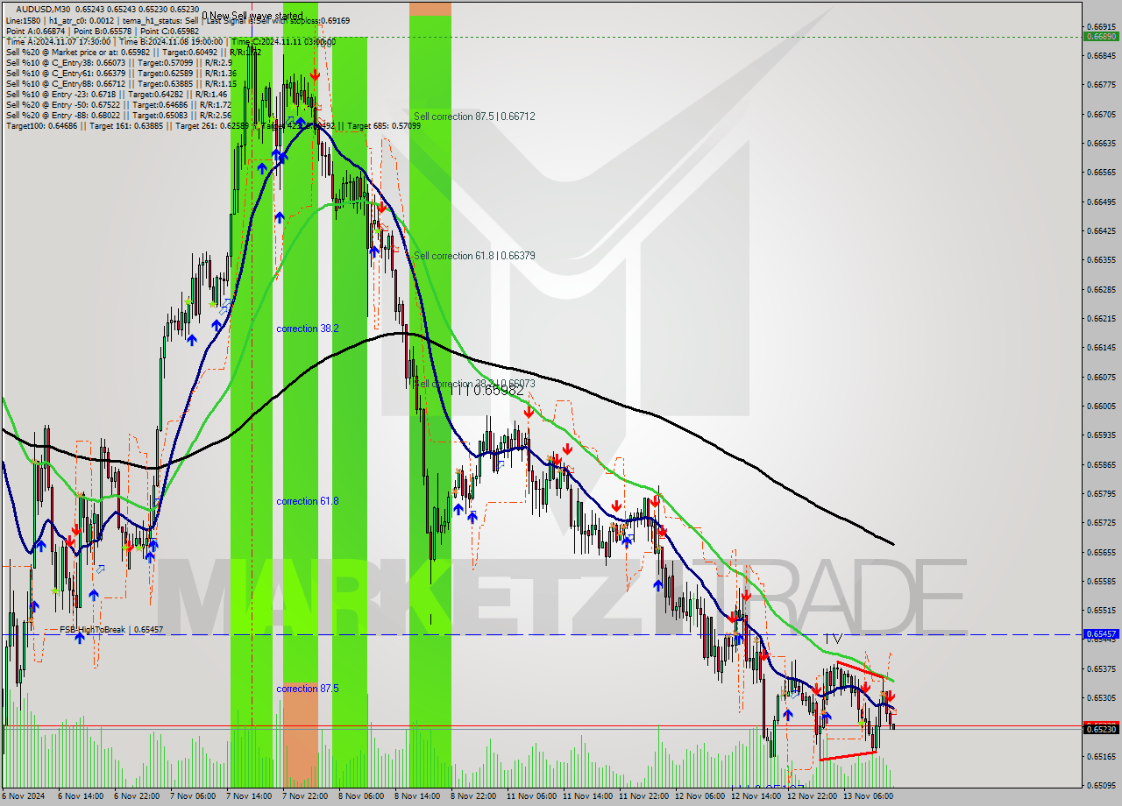Click the 'Sell correction 61.8 | 0.66379' label
The height and width of the screenshot is (806, 1122).
474,256
